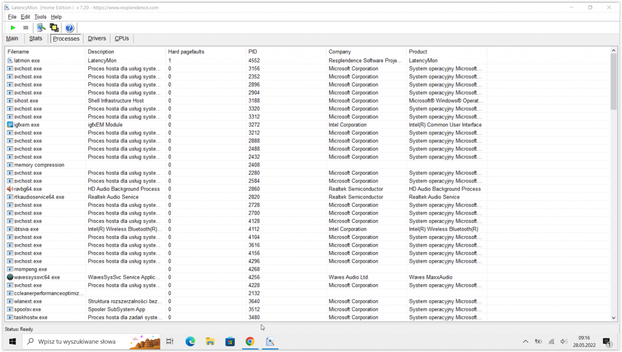Click the latmon.exe process icon
The height and width of the screenshot is (352, 622).
(10, 61)
